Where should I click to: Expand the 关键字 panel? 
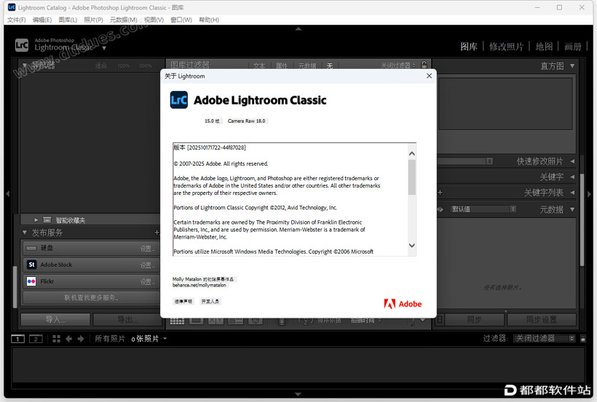point(572,177)
